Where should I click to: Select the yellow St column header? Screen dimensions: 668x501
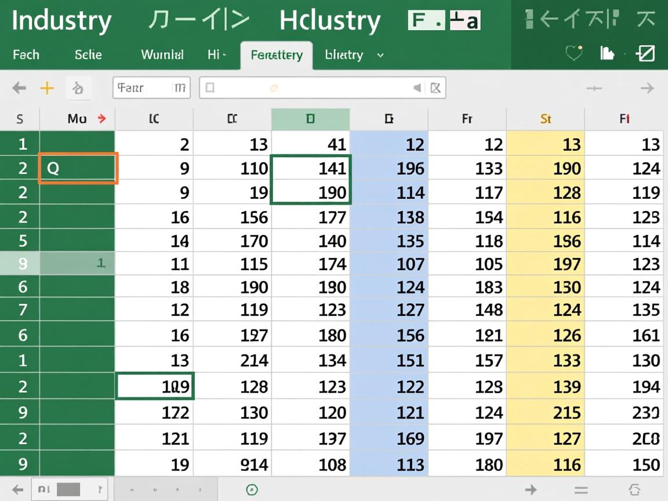pos(545,119)
